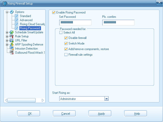The width and height of the screenshot is (163, 122).
Task: Click the ARP Spoofing Defense icon
Action: (12, 44)
